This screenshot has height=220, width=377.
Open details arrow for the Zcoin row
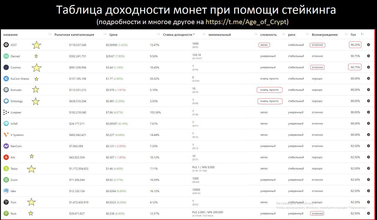pyautogui.click(x=368, y=180)
